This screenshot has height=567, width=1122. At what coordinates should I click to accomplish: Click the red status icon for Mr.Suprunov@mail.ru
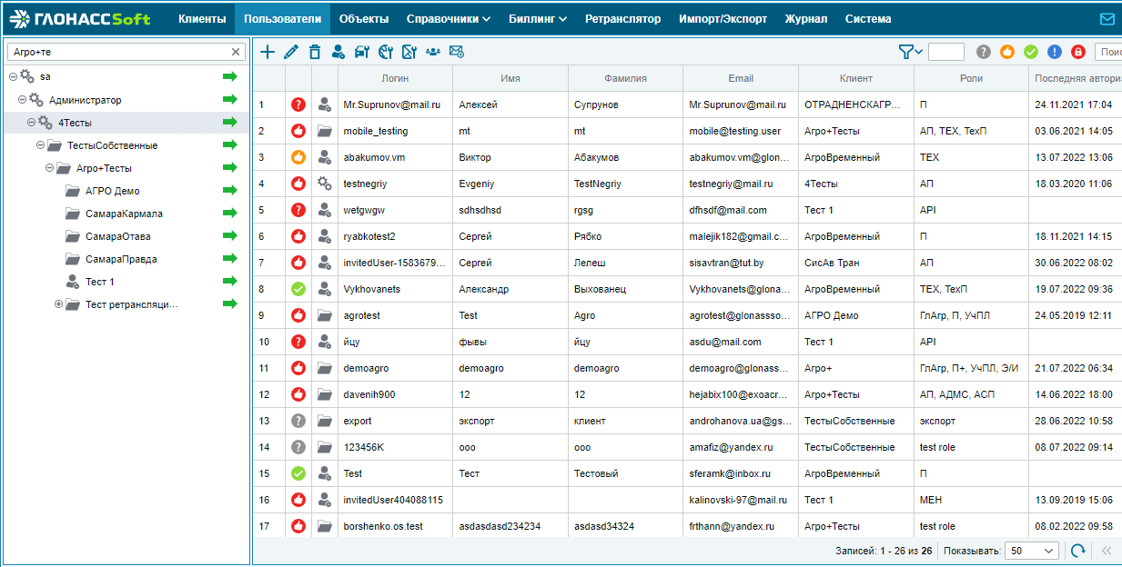[298, 104]
